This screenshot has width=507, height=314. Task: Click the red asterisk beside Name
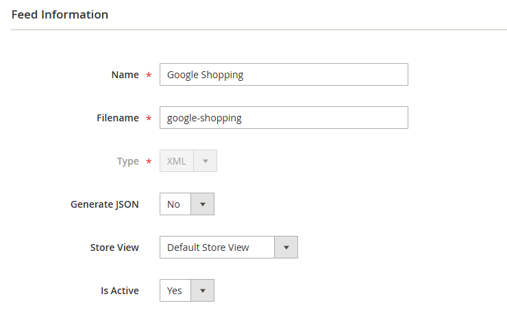[x=149, y=75]
